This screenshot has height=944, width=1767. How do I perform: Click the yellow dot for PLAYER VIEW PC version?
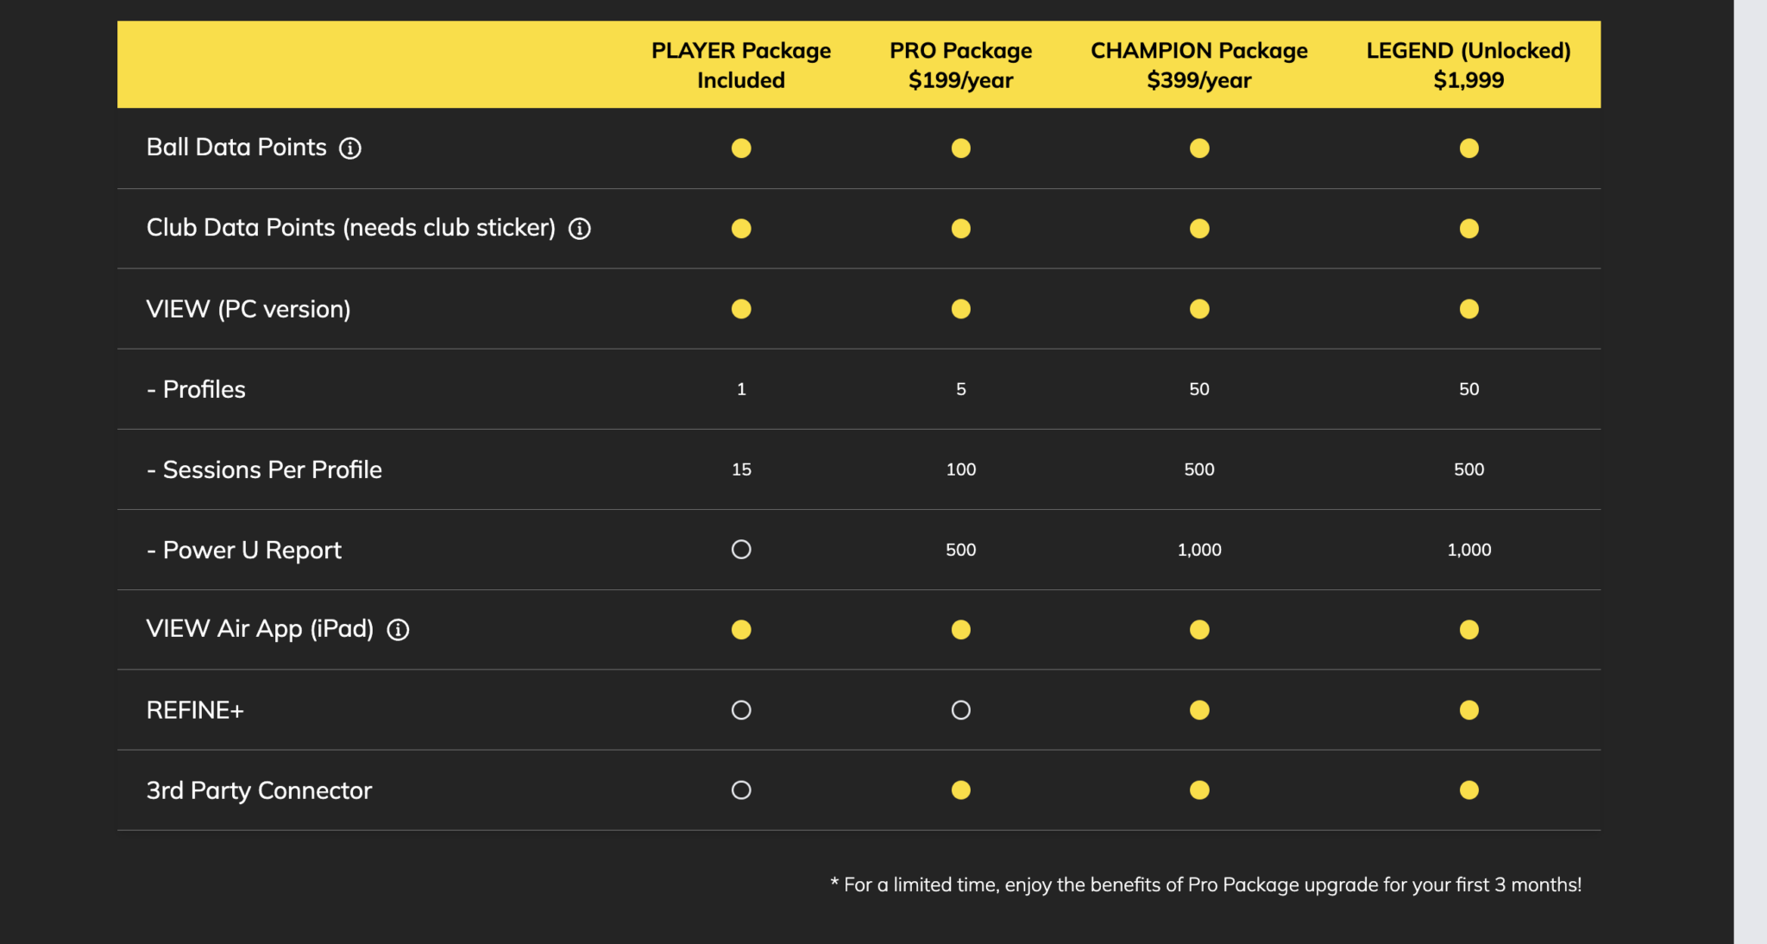741,309
